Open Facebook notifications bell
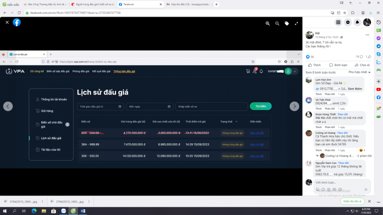This screenshot has height=215, width=383. [358, 22]
